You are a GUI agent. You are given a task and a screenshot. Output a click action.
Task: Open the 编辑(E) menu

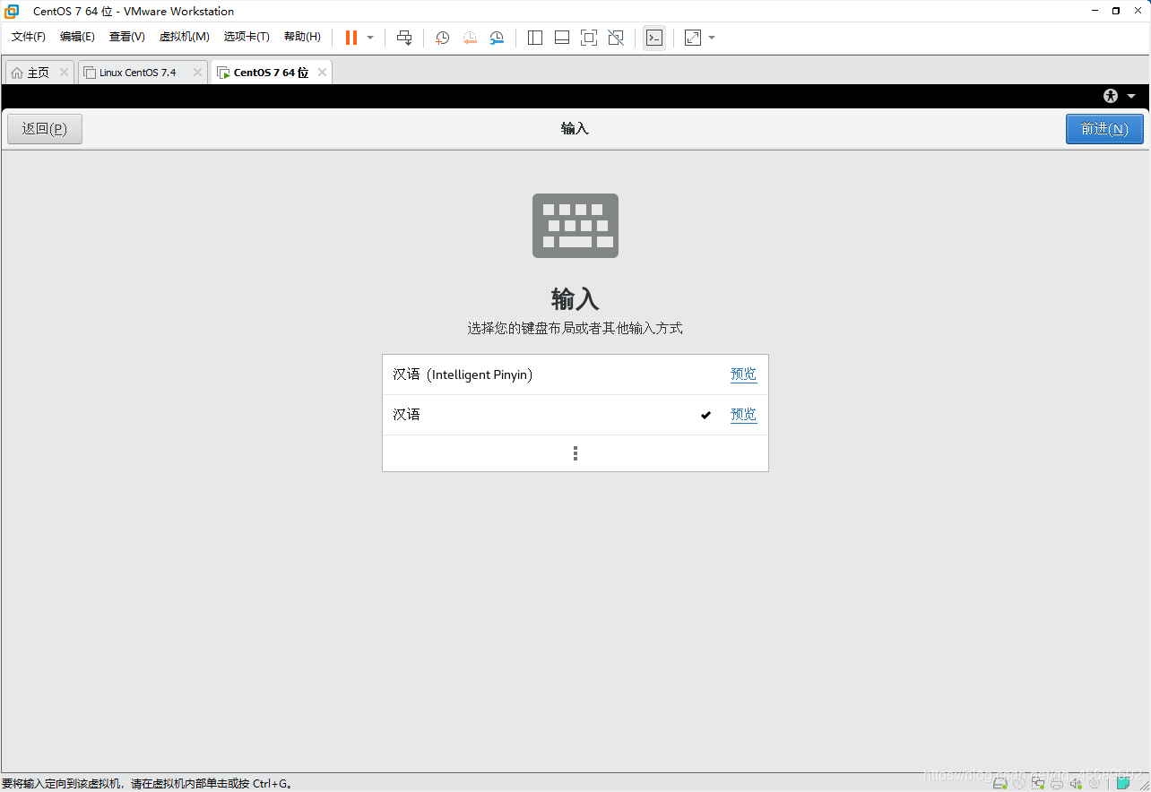point(77,37)
